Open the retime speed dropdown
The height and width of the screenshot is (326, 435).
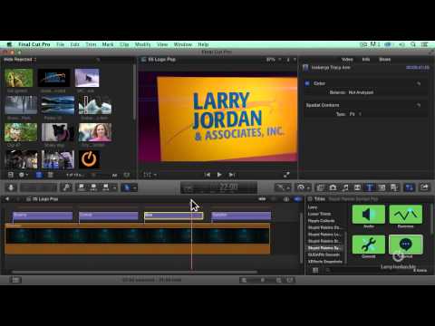303,187
